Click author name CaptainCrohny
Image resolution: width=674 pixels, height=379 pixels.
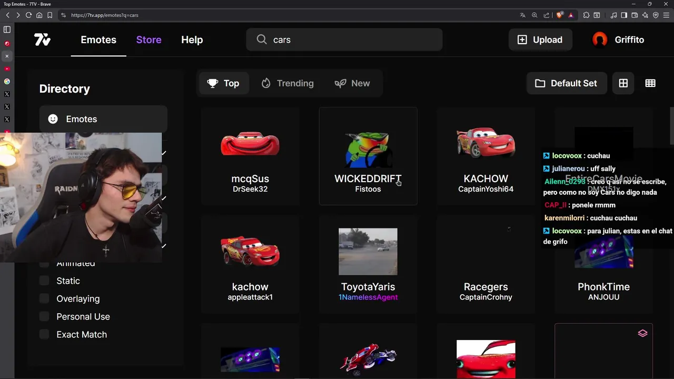tap(485, 297)
